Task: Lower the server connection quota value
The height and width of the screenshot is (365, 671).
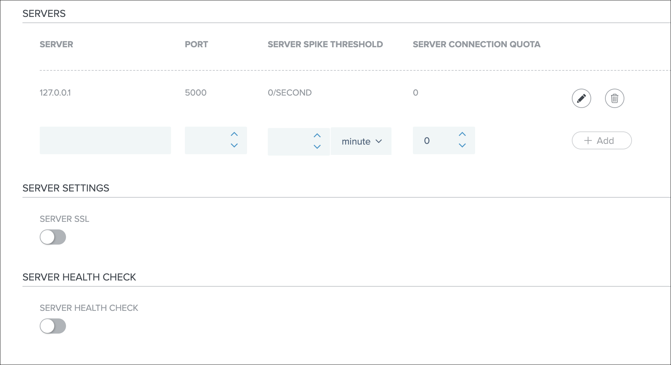Action: (462, 146)
